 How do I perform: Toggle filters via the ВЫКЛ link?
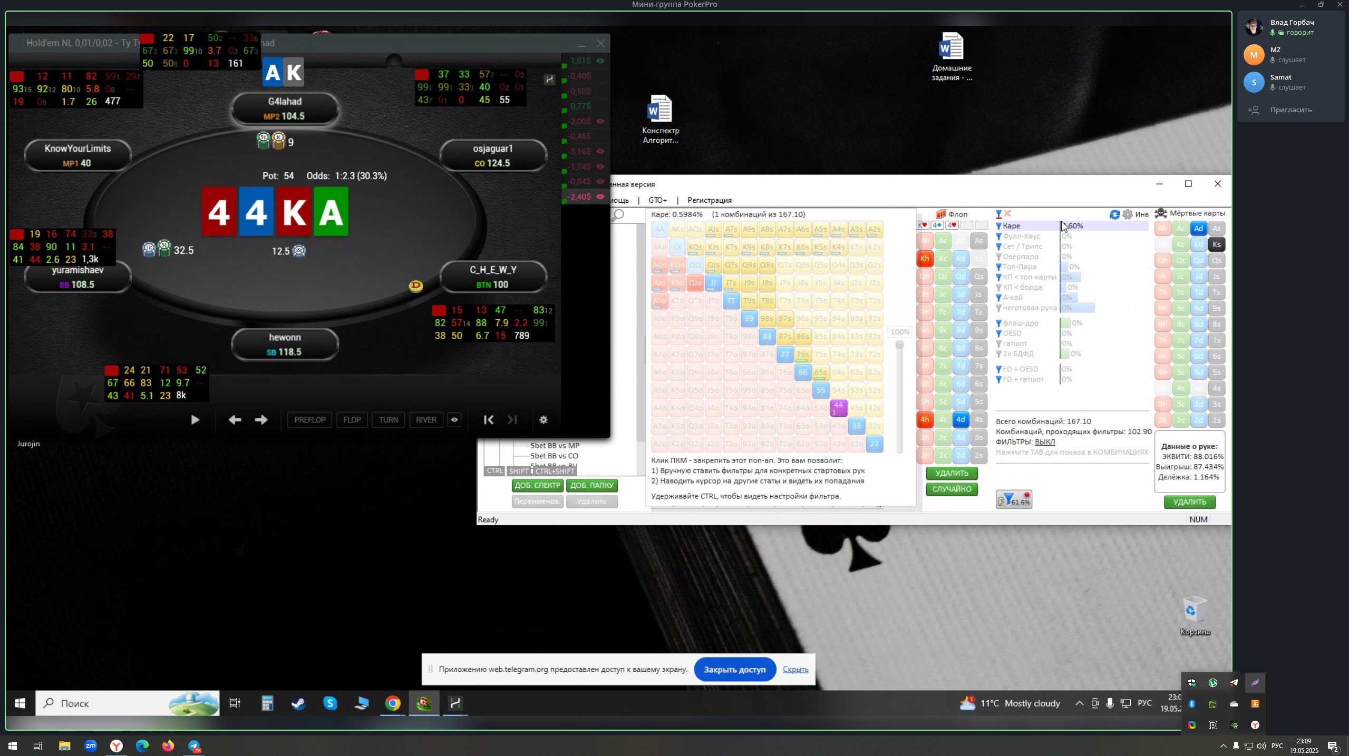pos(1044,442)
